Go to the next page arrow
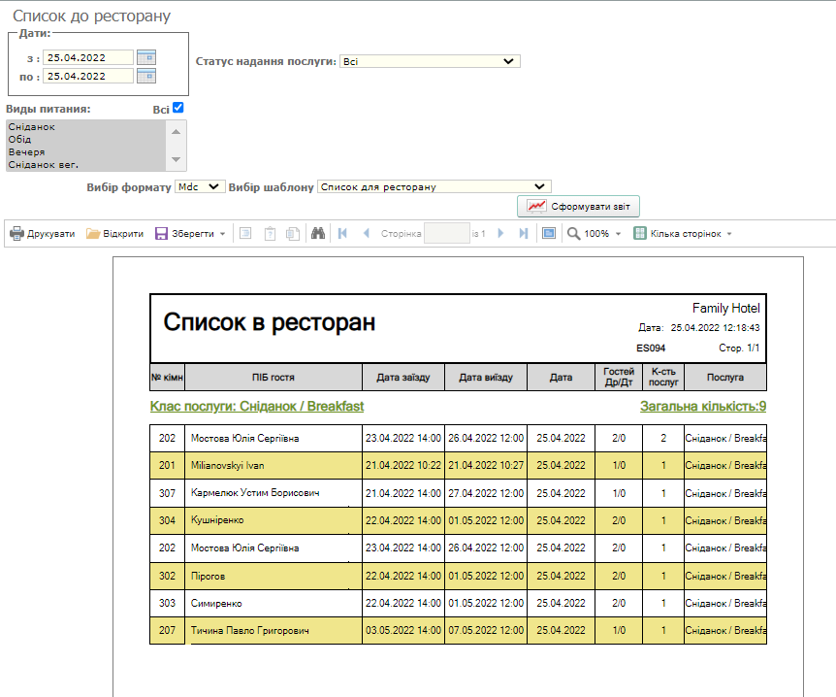This screenshot has height=697, width=836. coord(500,234)
